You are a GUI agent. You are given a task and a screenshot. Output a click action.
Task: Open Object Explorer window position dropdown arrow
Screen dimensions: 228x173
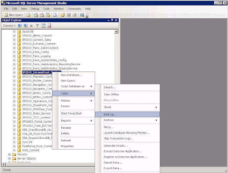tap(108, 21)
